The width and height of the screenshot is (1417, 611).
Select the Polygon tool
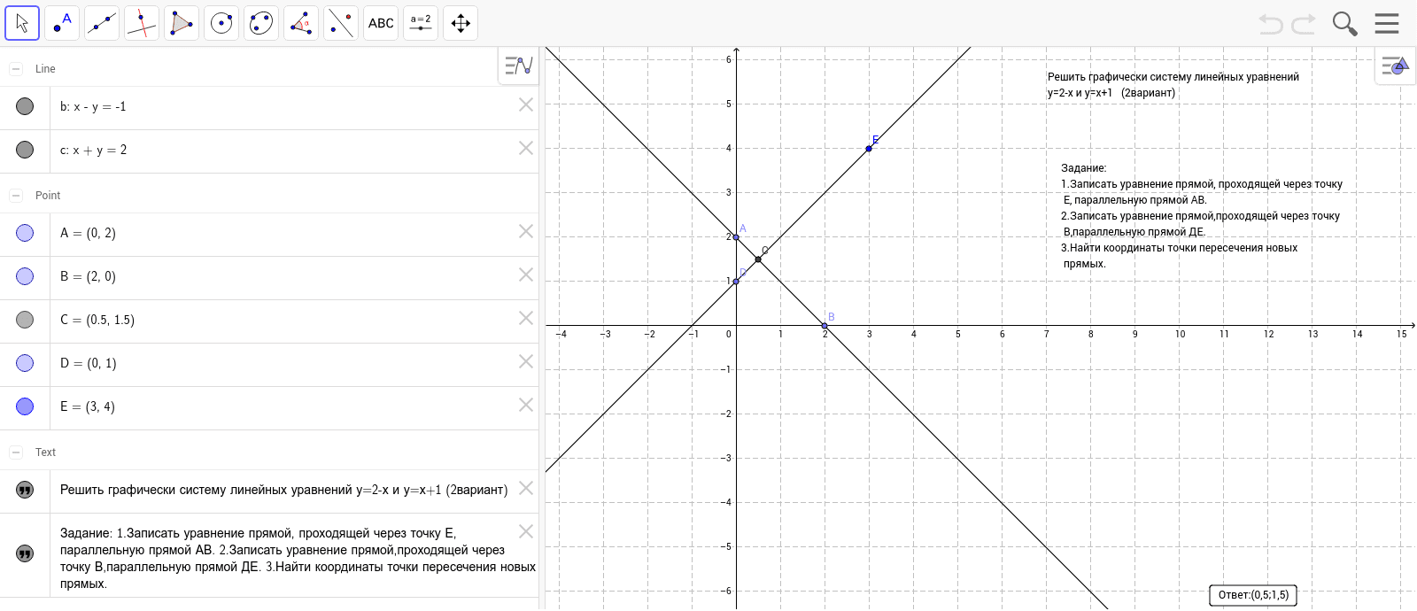(182, 23)
